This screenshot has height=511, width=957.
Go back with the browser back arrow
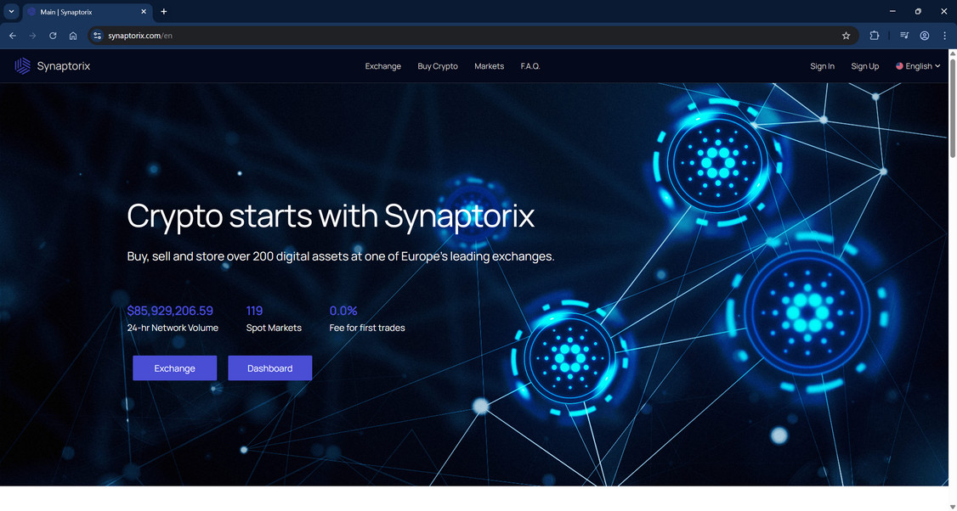click(12, 36)
